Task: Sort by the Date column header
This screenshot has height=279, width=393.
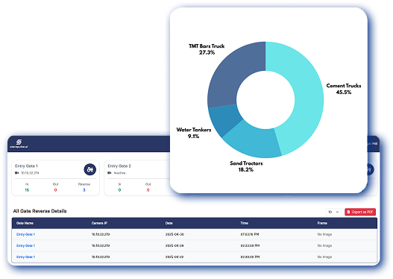Action: [x=169, y=223]
